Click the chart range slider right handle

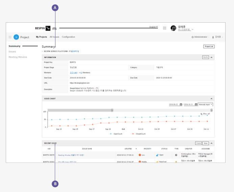(x=211, y=110)
